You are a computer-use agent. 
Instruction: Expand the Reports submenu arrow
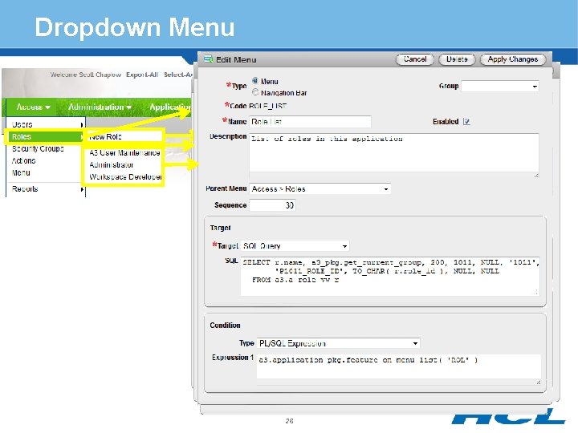[82, 189]
